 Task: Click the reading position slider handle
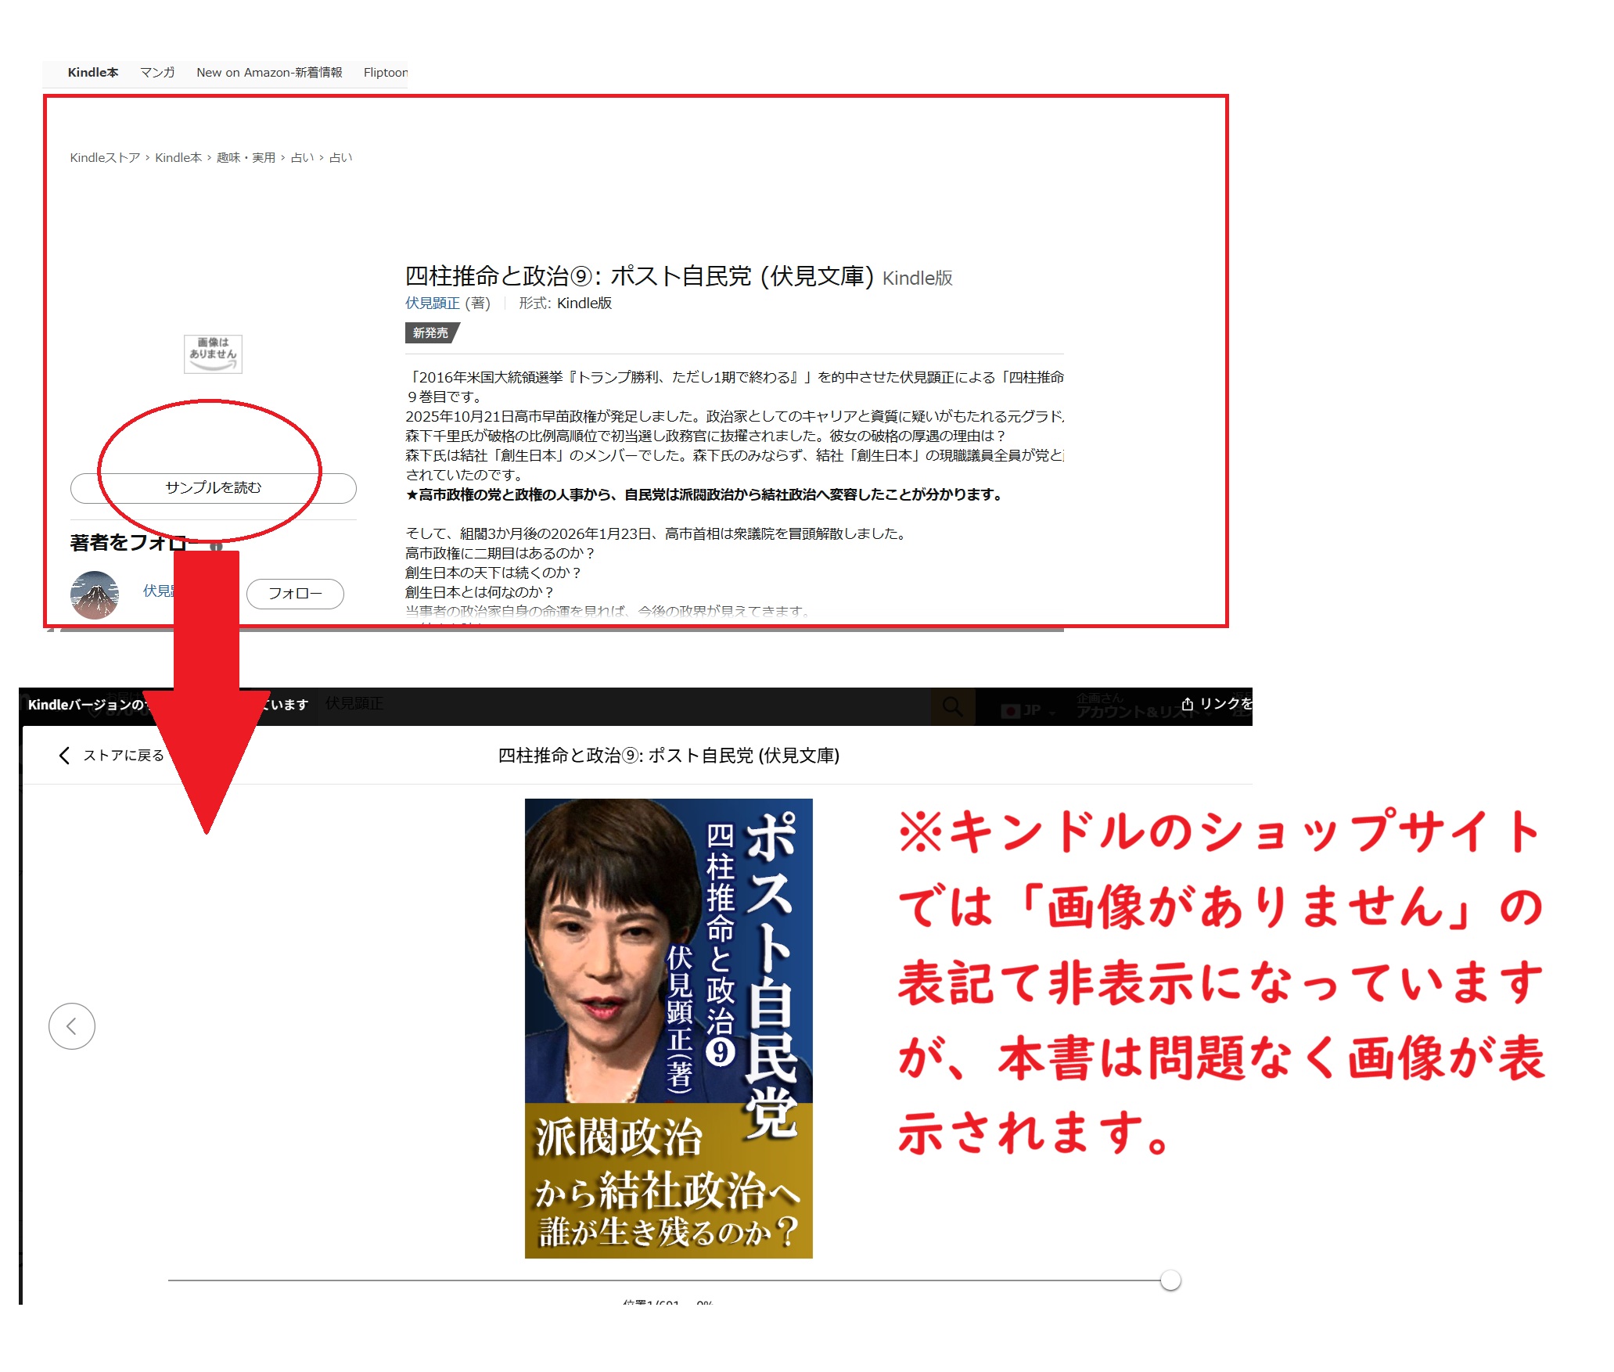pyautogui.click(x=1170, y=1280)
